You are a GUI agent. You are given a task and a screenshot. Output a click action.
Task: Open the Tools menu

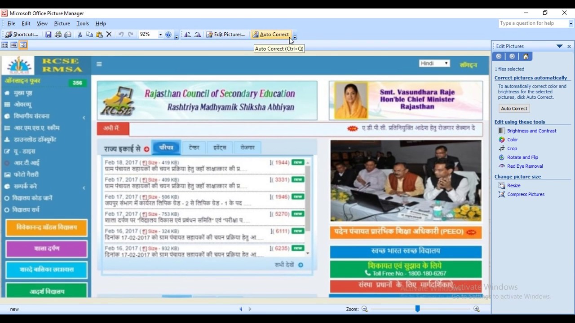coord(83,23)
